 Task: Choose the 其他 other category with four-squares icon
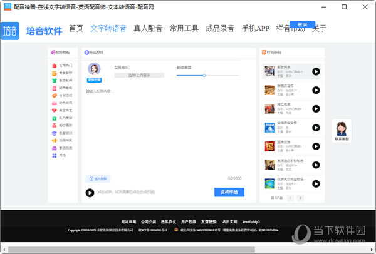(59, 155)
